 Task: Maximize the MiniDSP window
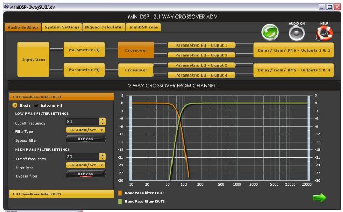coord(330,7)
